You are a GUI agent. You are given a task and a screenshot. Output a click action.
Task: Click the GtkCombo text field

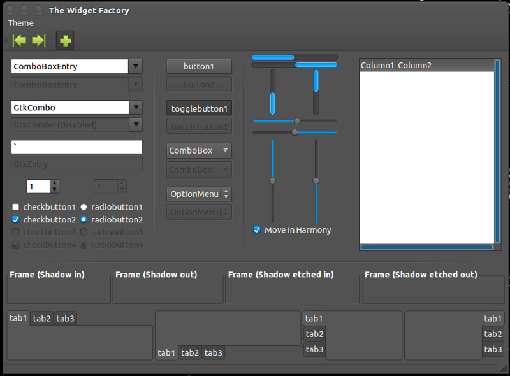click(x=70, y=107)
